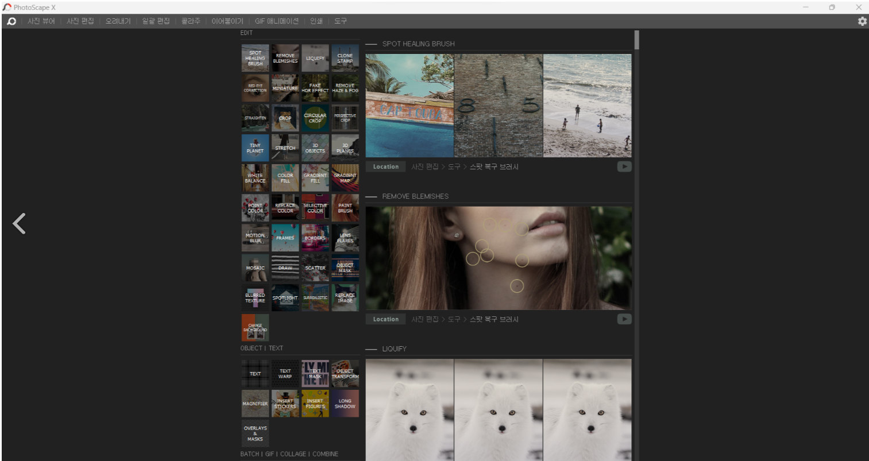Choose the Surrealistic tile
This screenshot has height=461, width=869.
[315, 298]
